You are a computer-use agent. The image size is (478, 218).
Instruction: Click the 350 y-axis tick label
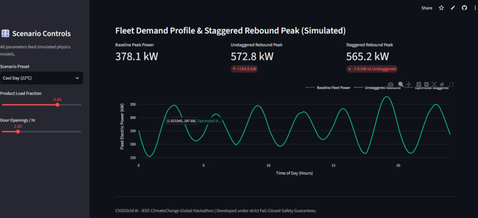133,104
